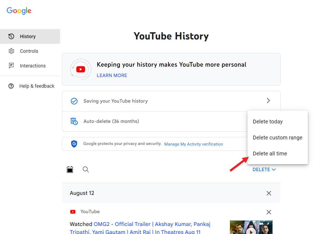Click the Help question mark icon
Screen dimensions: 315x234
(x=11, y=86)
